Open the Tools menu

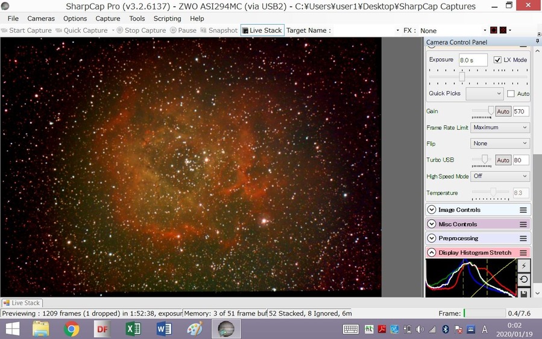(137, 18)
